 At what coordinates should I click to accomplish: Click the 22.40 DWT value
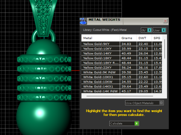coord(143,44)
